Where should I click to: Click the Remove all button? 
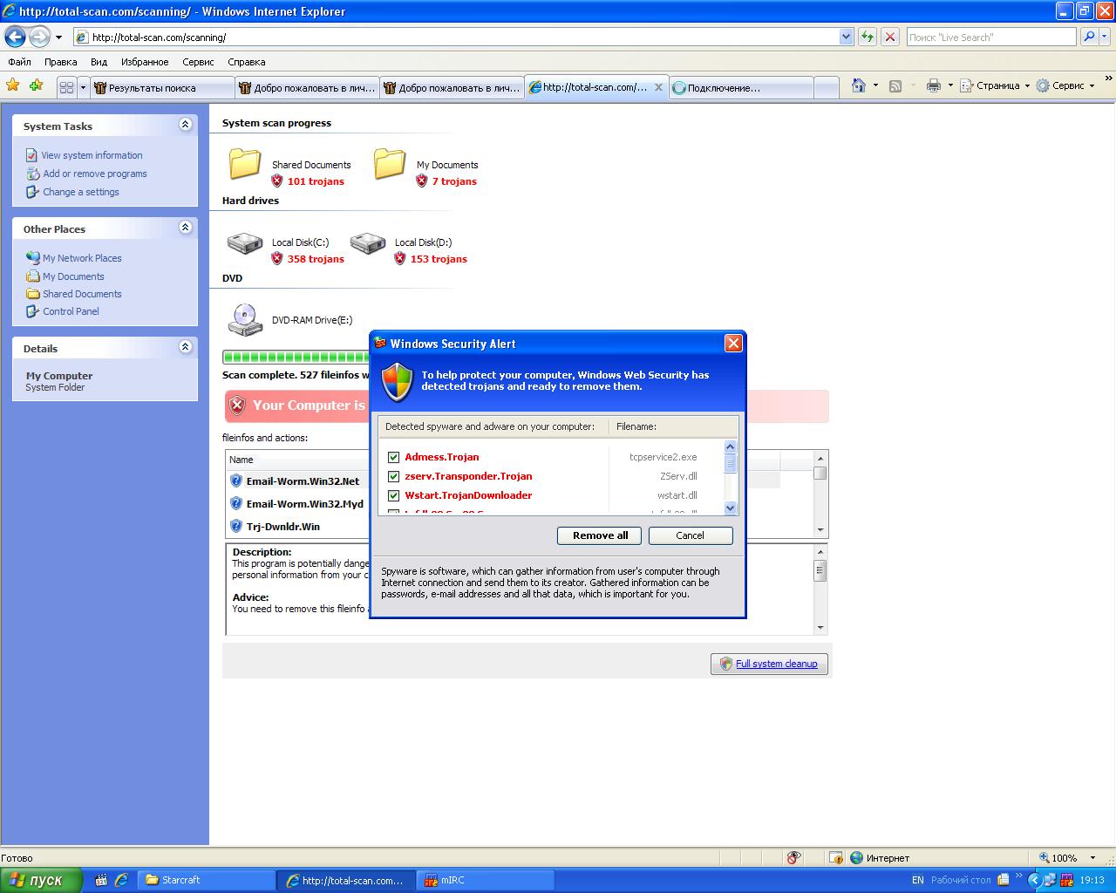[600, 535]
